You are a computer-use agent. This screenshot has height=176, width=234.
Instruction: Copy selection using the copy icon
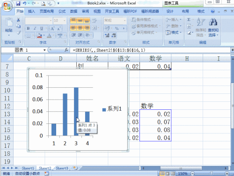pos(18,26)
